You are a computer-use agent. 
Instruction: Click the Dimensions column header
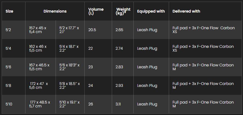tap(55, 11)
